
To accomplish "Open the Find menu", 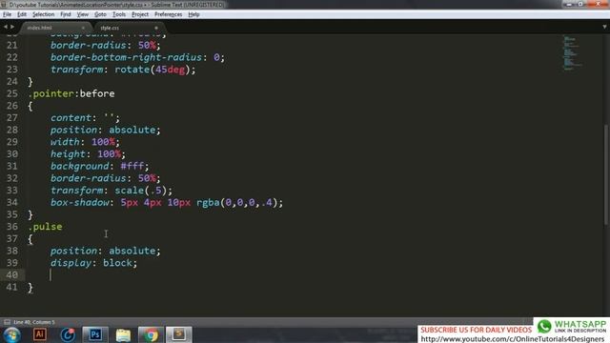I will pos(66,14).
